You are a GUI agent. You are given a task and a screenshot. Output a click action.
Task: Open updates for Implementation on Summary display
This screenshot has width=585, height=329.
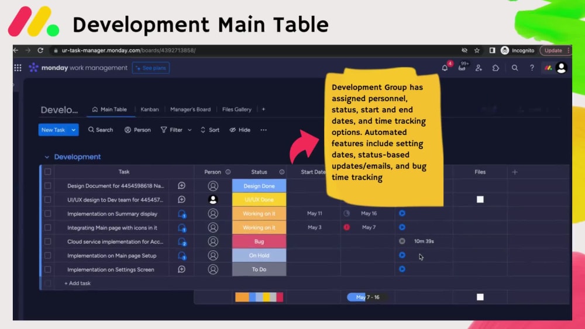[x=182, y=213]
